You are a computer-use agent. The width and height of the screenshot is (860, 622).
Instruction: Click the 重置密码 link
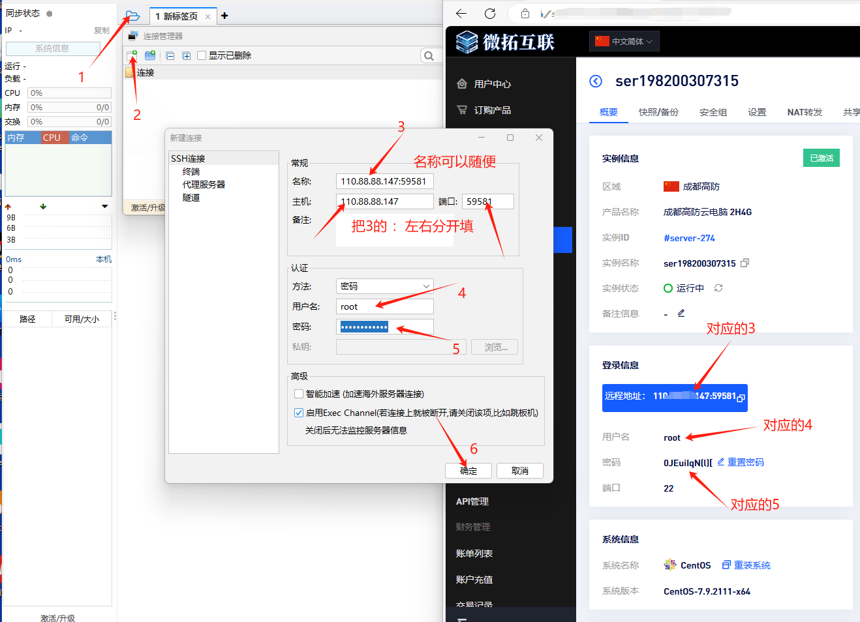tap(745, 462)
